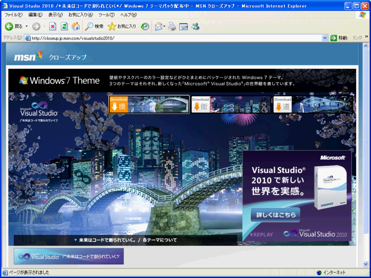Open the Back history dropdown arrow
The image size is (371, 278).
[26, 26]
